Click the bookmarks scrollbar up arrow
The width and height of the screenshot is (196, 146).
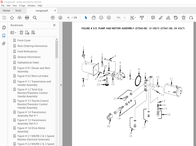[57, 39]
